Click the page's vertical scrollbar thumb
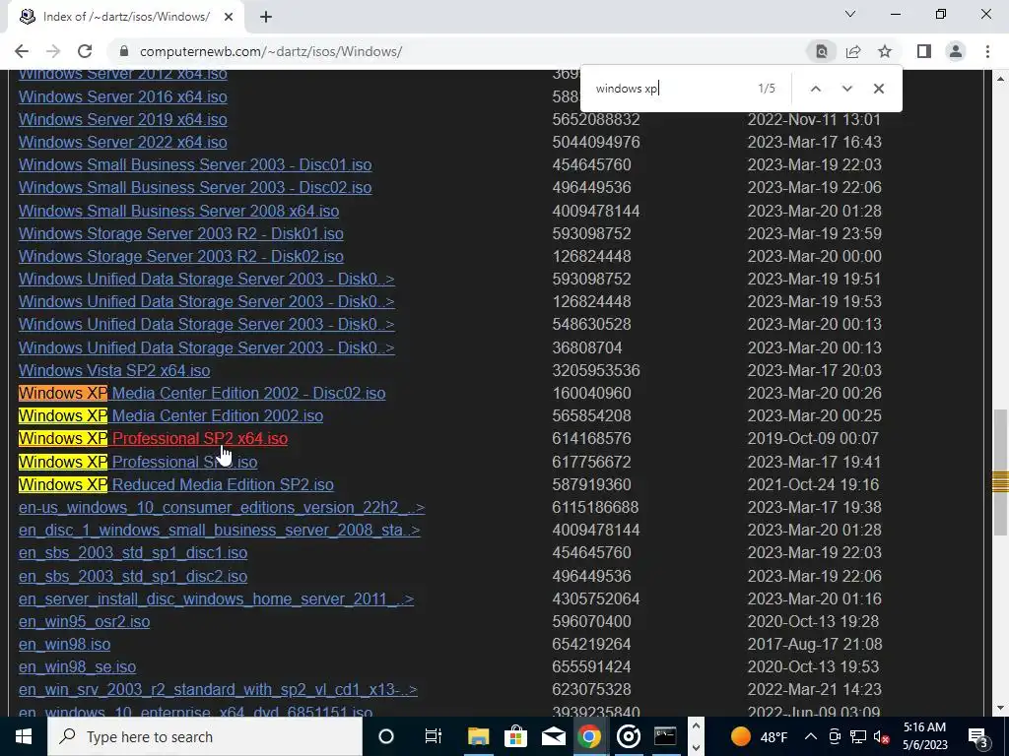This screenshot has height=756, width=1009. click(999, 472)
